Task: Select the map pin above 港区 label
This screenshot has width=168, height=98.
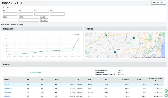Action: click(x=134, y=38)
